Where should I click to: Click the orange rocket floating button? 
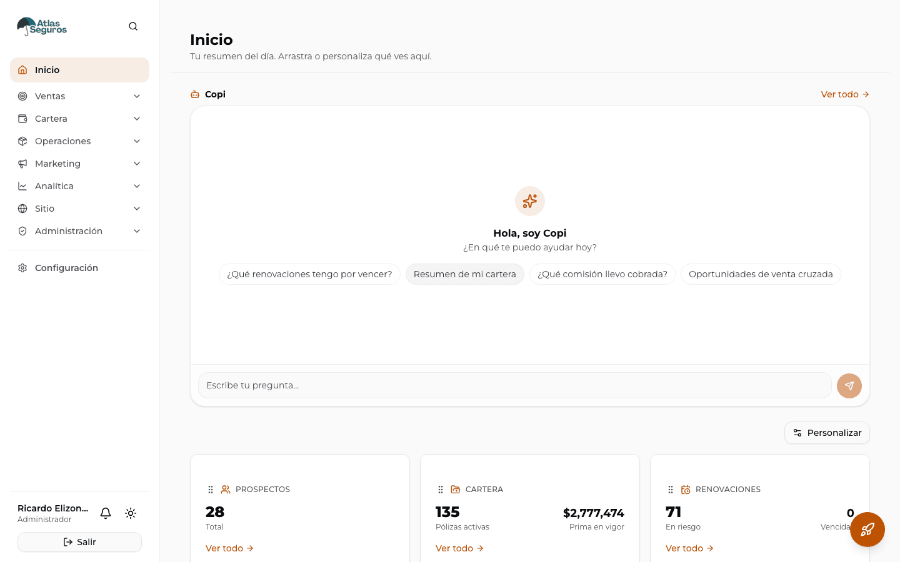[x=867, y=530]
